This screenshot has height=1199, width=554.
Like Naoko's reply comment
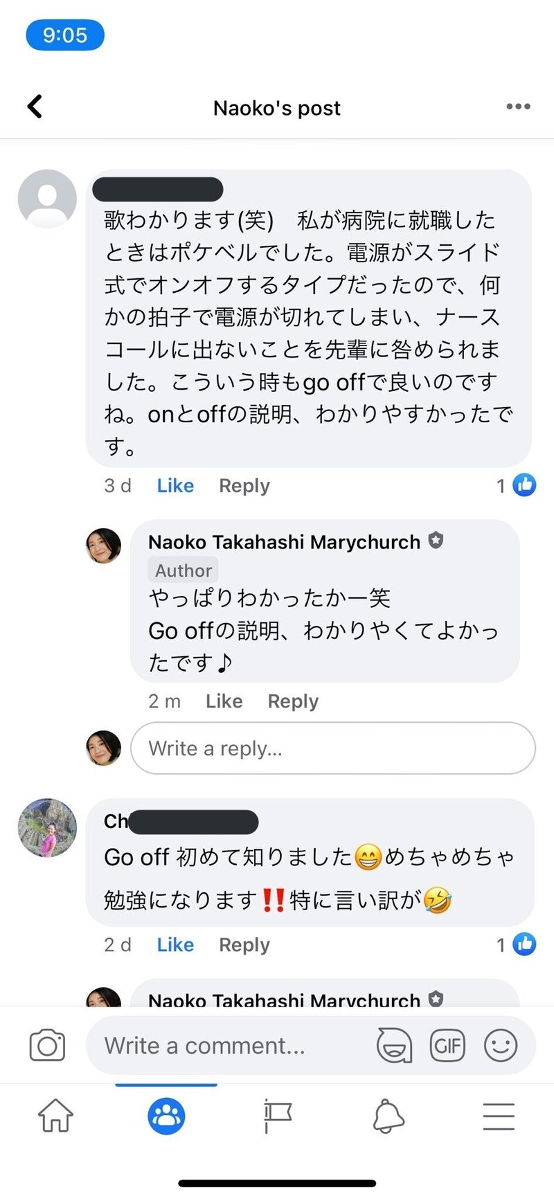point(224,701)
